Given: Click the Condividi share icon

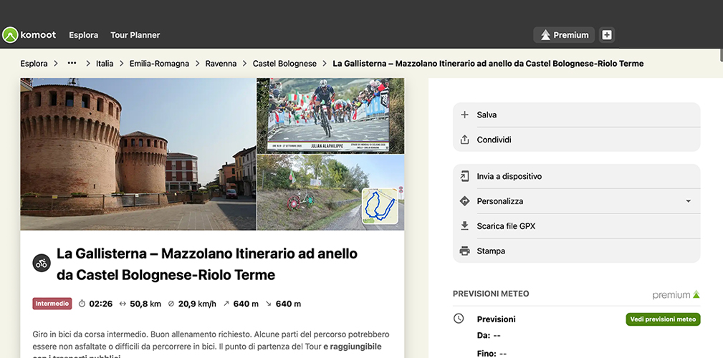Looking at the screenshot, I should click(x=464, y=140).
